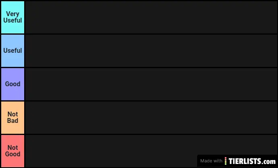Click the empty Very Useful tier row

151,17
